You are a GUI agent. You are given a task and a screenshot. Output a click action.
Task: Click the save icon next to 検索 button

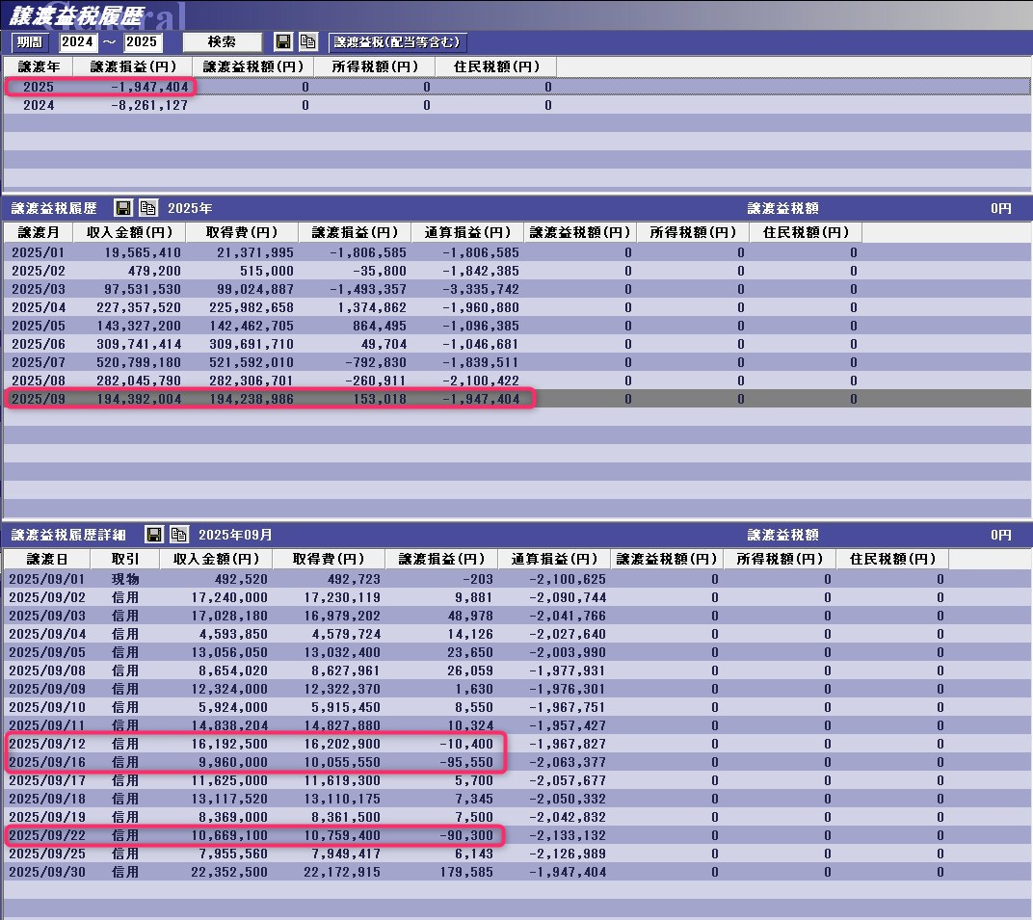click(283, 42)
